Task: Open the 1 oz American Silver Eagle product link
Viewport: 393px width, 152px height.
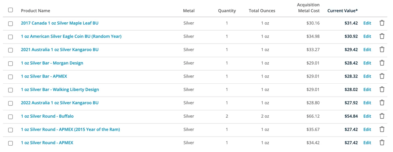Action: (x=71, y=36)
